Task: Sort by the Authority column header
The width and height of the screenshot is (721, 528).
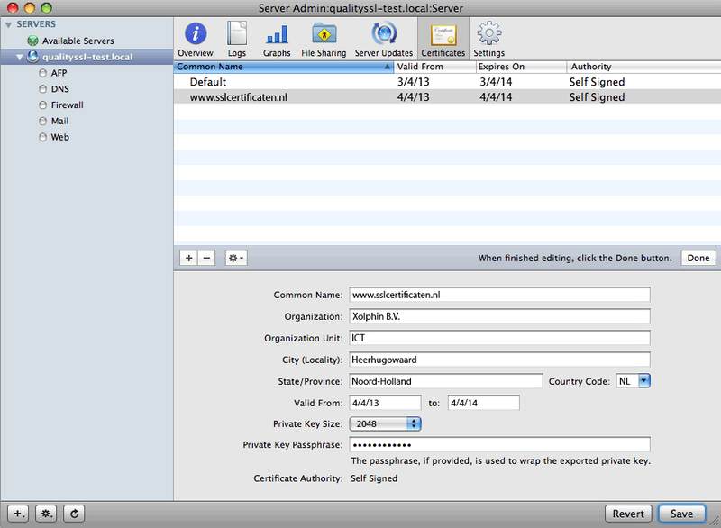Action: pyautogui.click(x=643, y=67)
